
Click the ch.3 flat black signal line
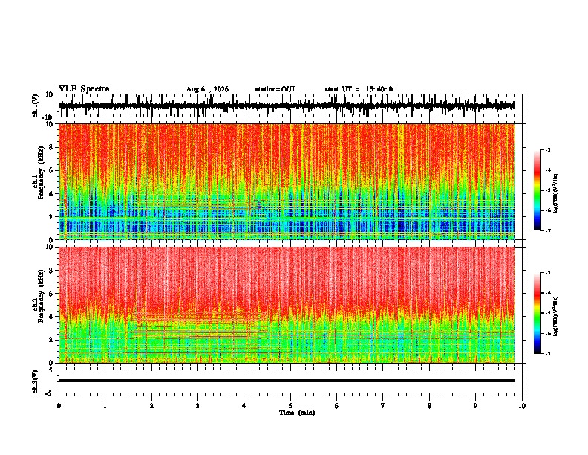click(x=287, y=381)
